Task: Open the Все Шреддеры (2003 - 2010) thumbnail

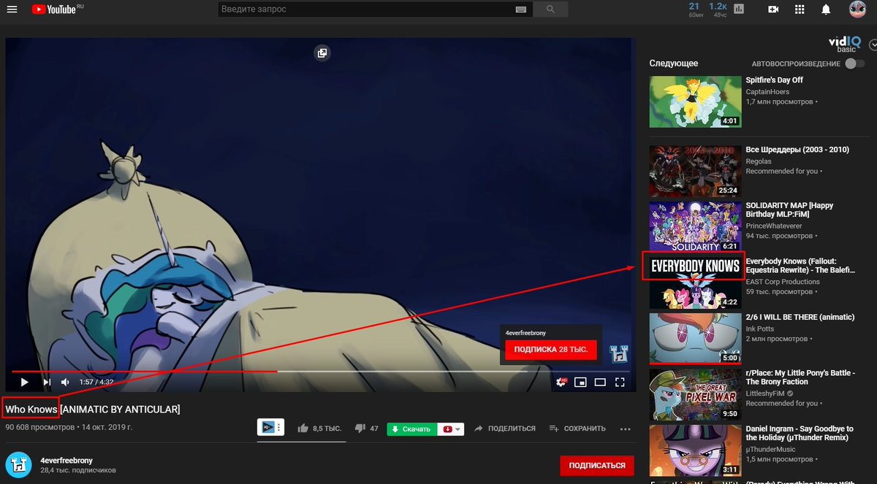Action: point(695,172)
